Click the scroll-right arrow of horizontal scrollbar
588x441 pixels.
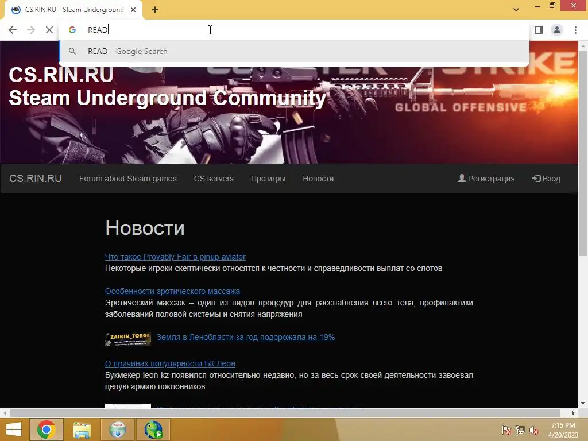[x=574, y=413]
